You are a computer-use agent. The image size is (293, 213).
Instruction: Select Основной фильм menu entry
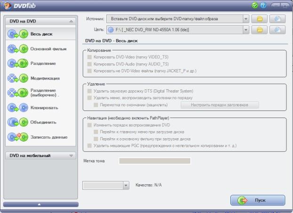[x=41, y=49]
